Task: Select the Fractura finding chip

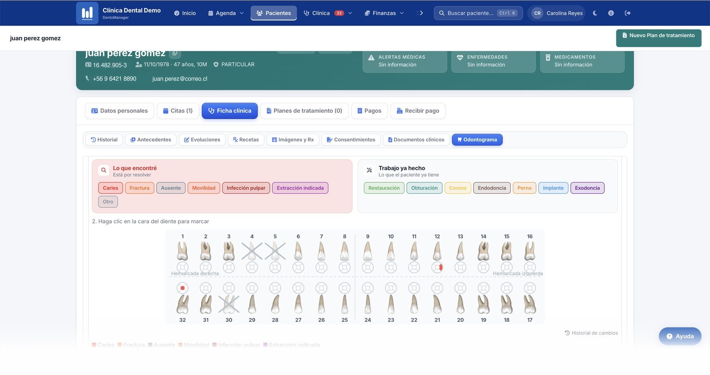Action: pyautogui.click(x=139, y=188)
